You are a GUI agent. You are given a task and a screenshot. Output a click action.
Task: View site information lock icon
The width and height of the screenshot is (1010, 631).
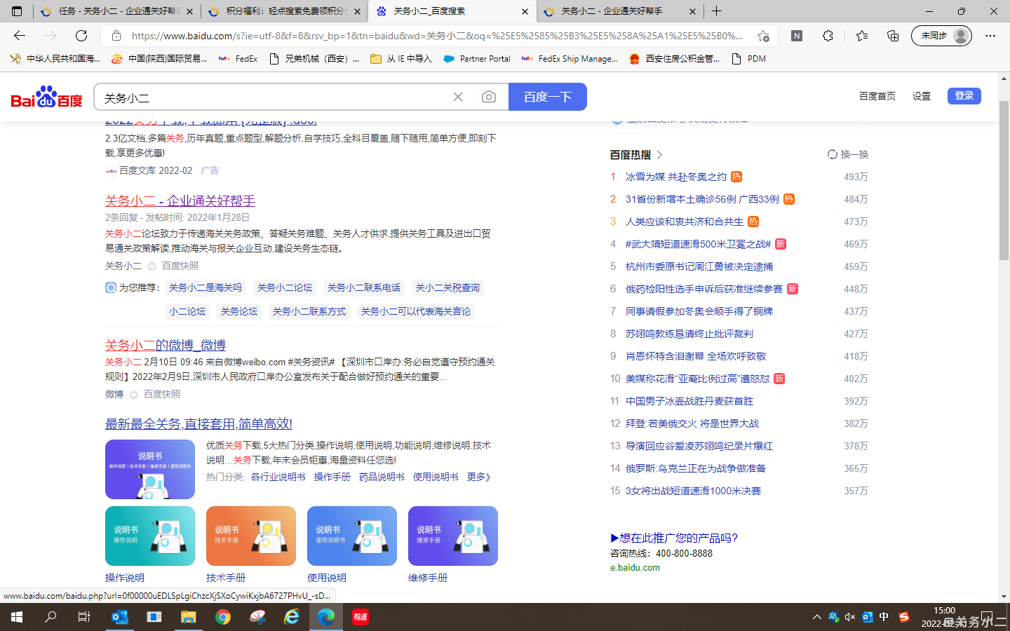coord(116,36)
